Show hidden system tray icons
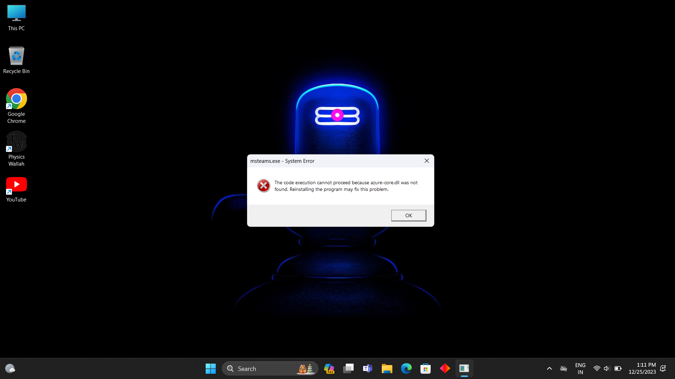Image resolution: width=675 pixels, height=379 pixels. [549, 368]
